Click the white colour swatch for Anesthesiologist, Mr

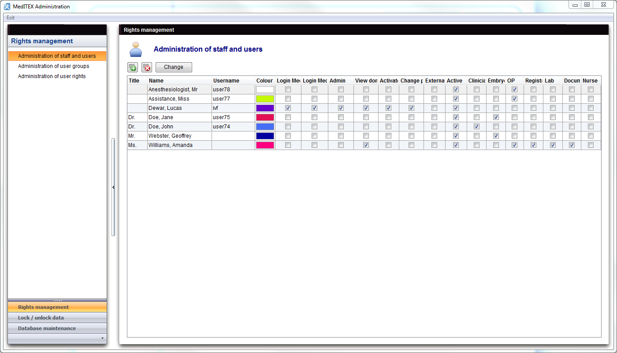pyautogui.click(x=265, y=90)
